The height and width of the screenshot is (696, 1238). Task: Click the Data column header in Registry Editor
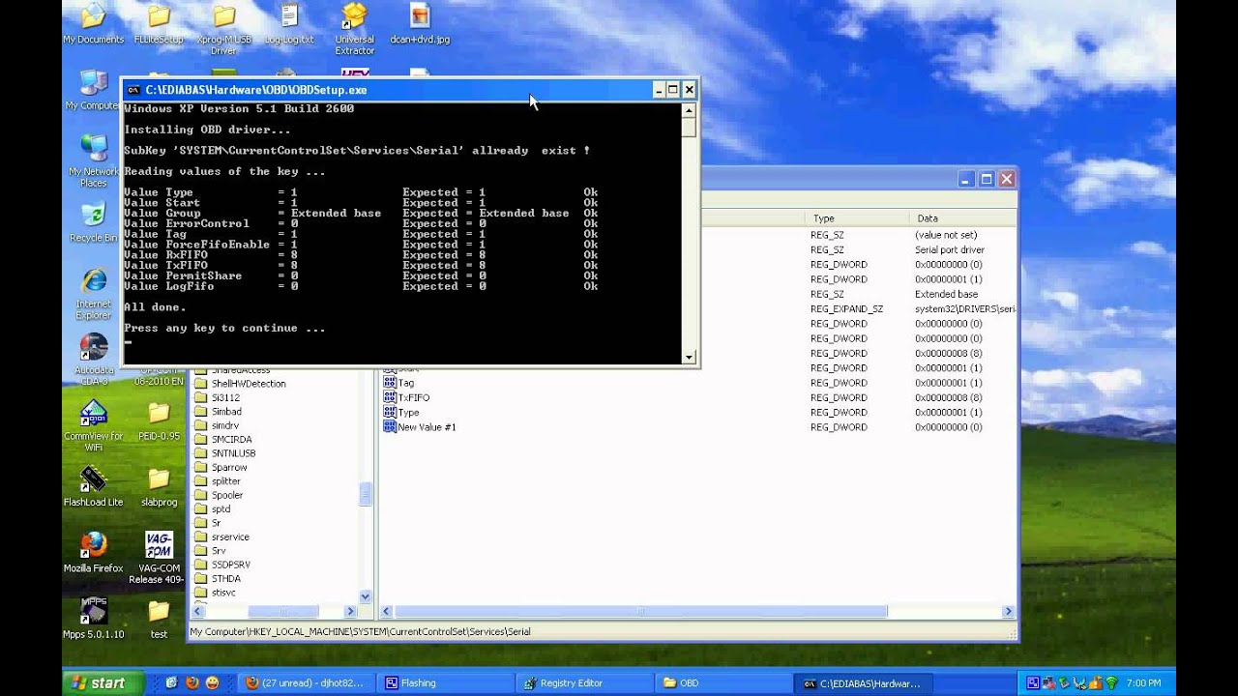click(x=962, y=218)
